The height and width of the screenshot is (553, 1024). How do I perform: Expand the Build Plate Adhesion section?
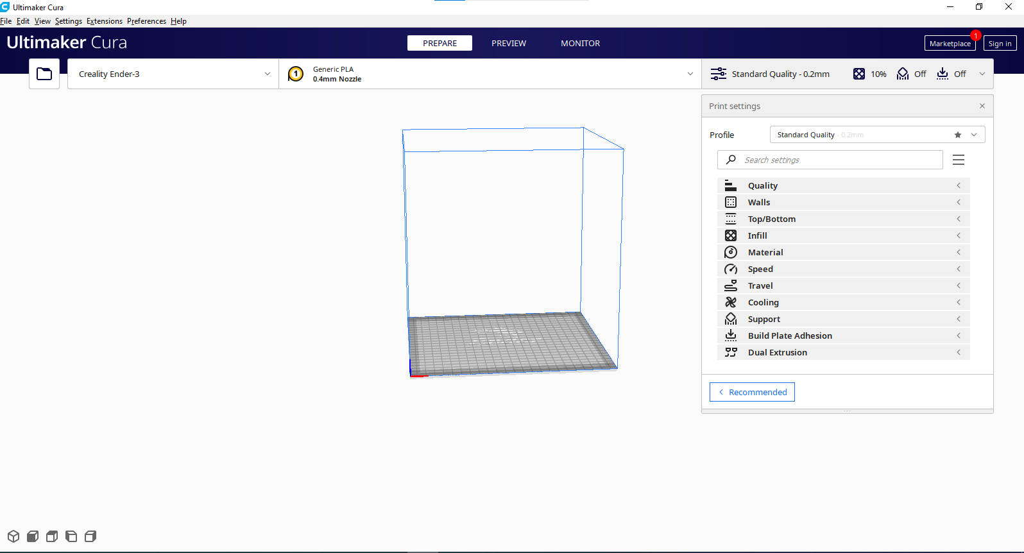[843, 336]
